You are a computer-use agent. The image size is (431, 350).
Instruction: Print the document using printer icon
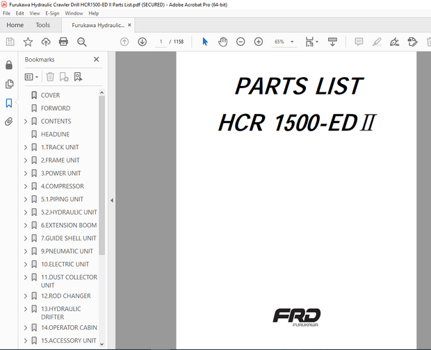pyautogui.click(x=63, y=42)
